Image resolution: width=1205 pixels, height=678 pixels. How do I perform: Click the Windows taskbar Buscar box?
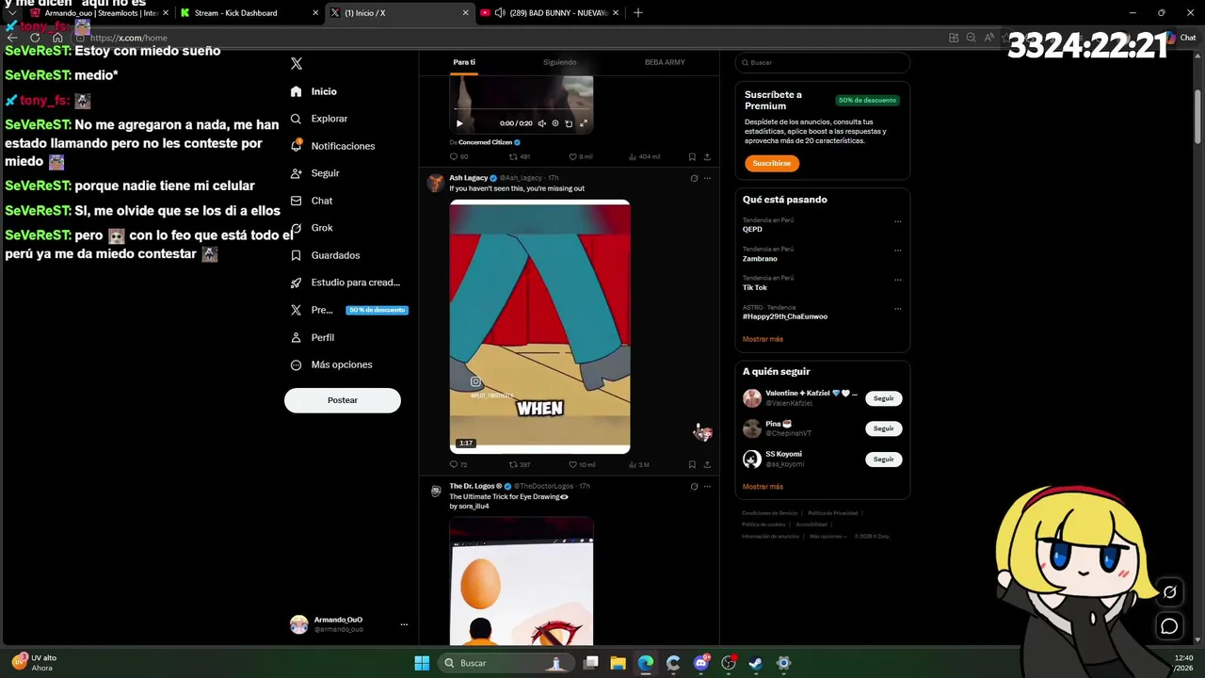pos(506,663)
